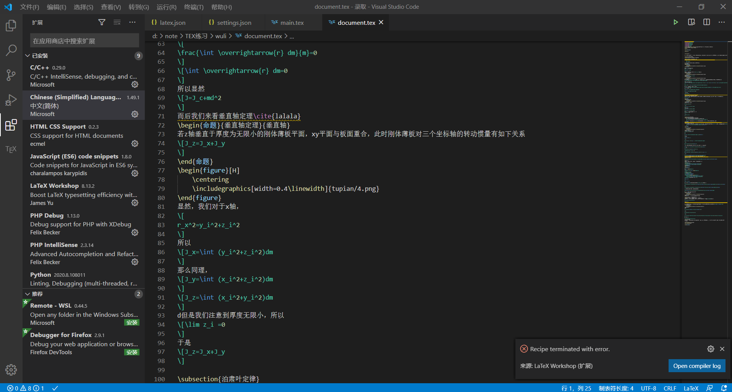Open the extensions filter funnel icon
732x392 pixels.
[102, 22]
